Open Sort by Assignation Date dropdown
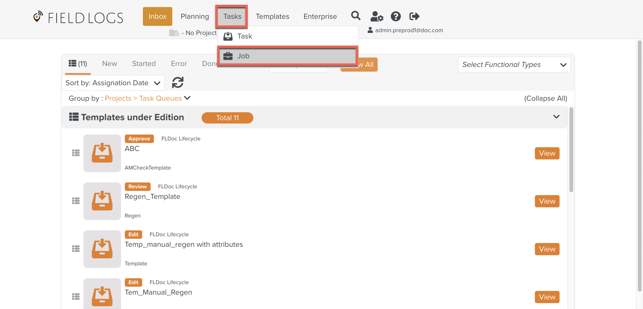Screen dimensions: 643x309 click(113, 83)
